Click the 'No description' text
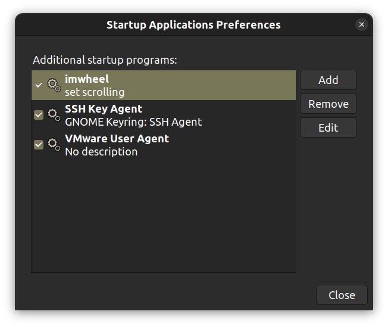The height and width of the screenshot is (327, 388). 101,152
